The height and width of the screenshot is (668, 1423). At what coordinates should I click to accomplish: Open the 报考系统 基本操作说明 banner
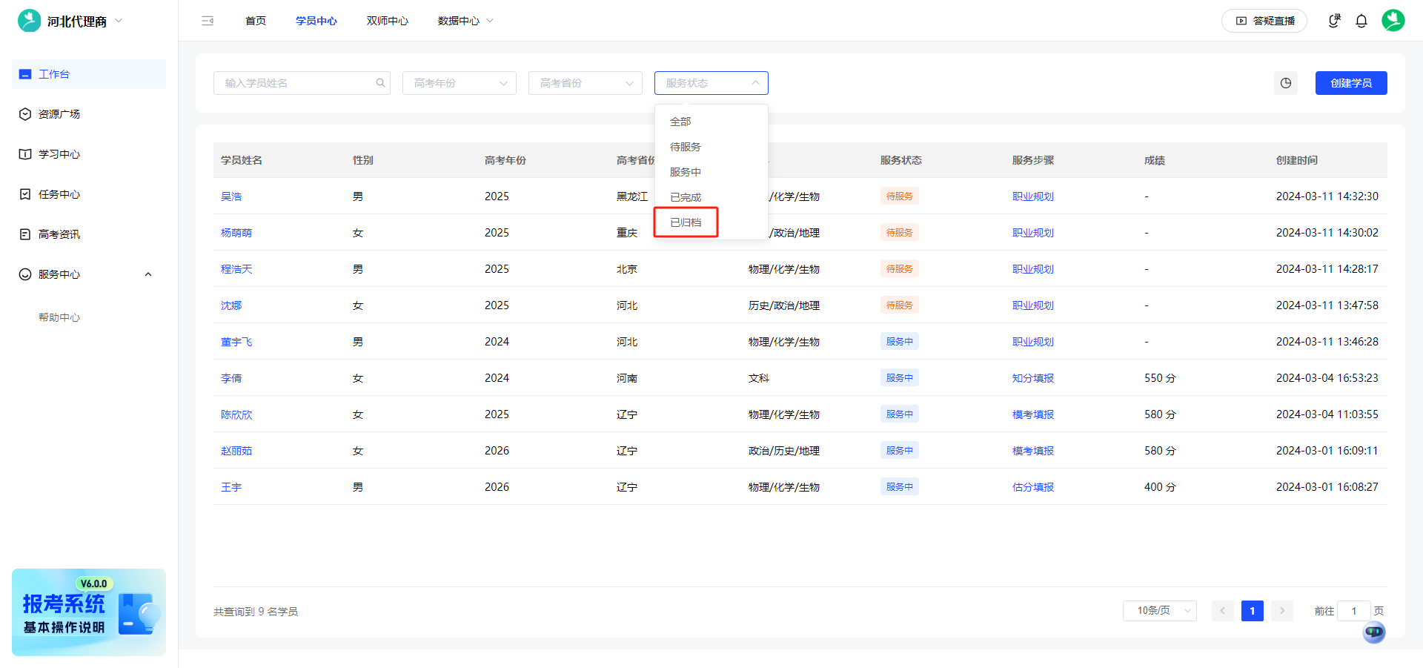[89, 612]
